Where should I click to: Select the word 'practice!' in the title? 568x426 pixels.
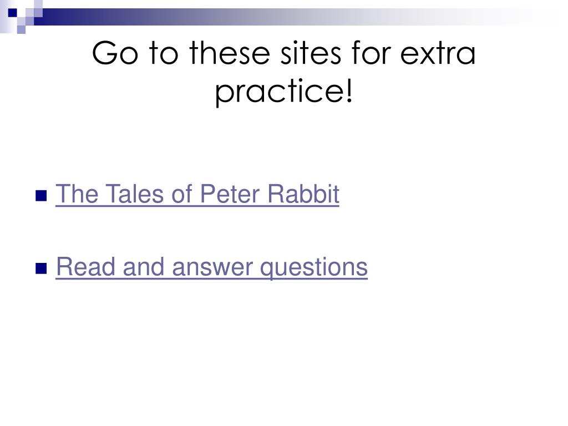pos(283,92)
